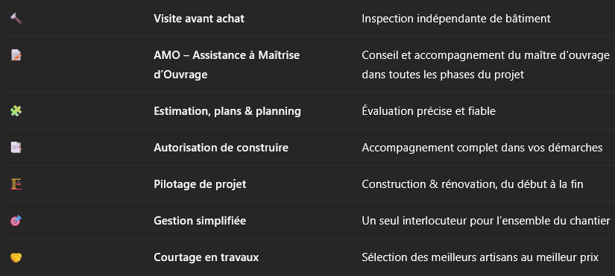Select the crane icon beside Pilotage de projet

pyautogui.click(x=16, y=184)
